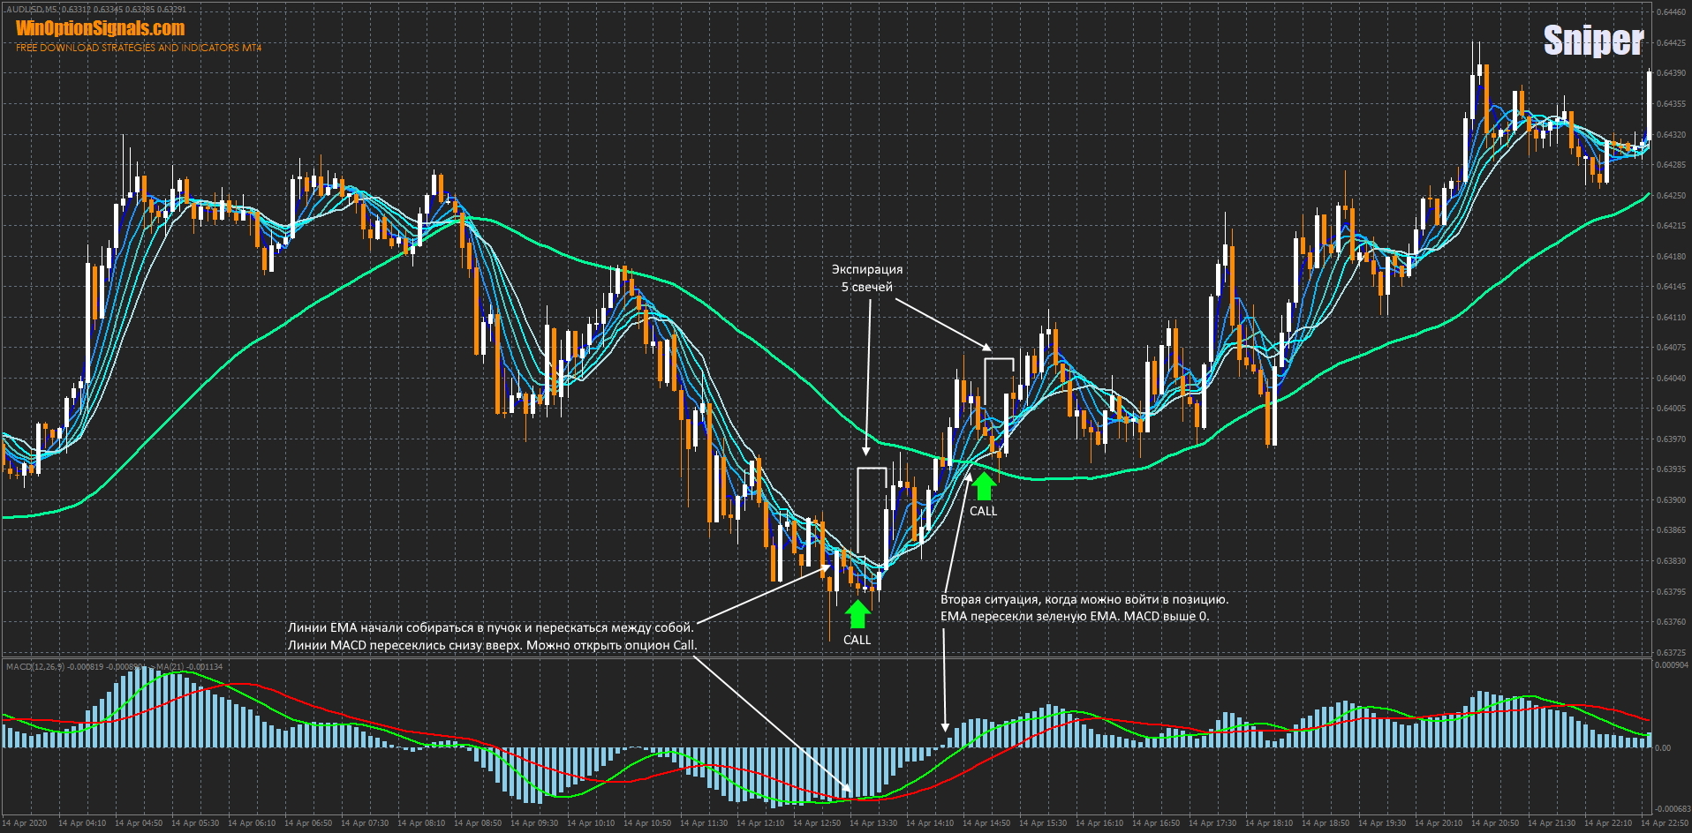The height and width of the screenshot is (833, 1692).
Task: Click the WinOptionSignals.com logo
Action: (x=100, y=28)
